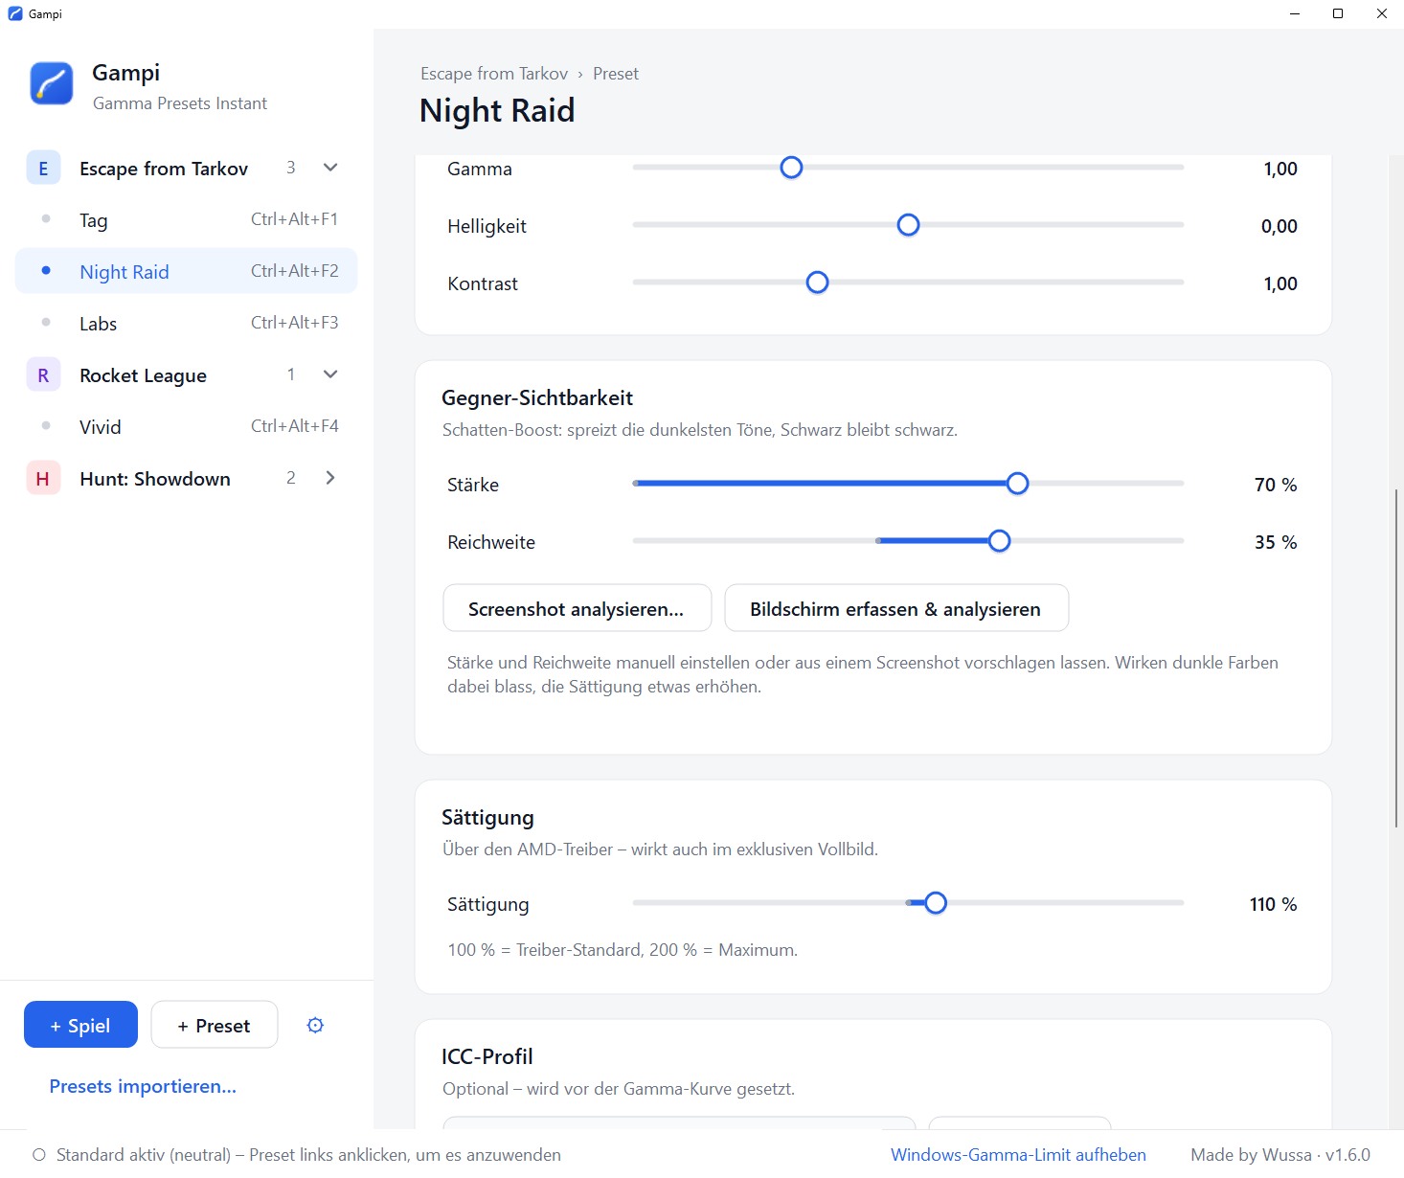Open the Presets importieren... link

pyautogui.click(x=143, y=1087)
